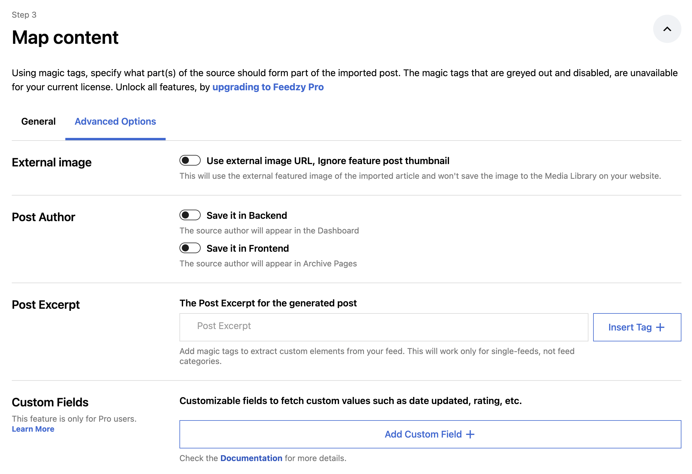Click the Save it in Backend label
Viewport: 692px width, 474px height.
click(247, 215)
